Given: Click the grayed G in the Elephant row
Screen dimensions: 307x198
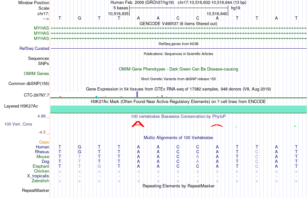Looking at the screenshot, I should 99,166.
